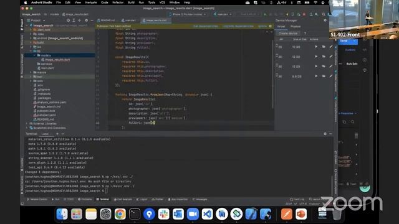
Task: Click Upgrade dependencies in the pubspec banner
Action: coord(238,26)
